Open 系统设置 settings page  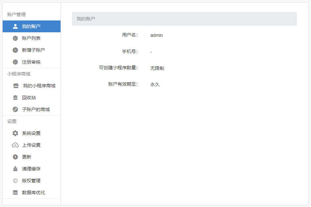tap(32, 133)
